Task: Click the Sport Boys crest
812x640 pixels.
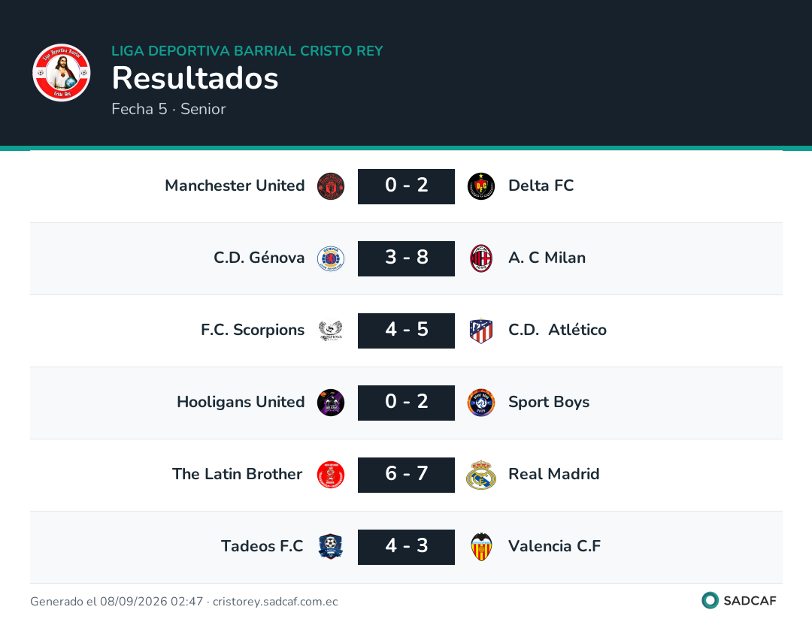Action: (481, 403)
